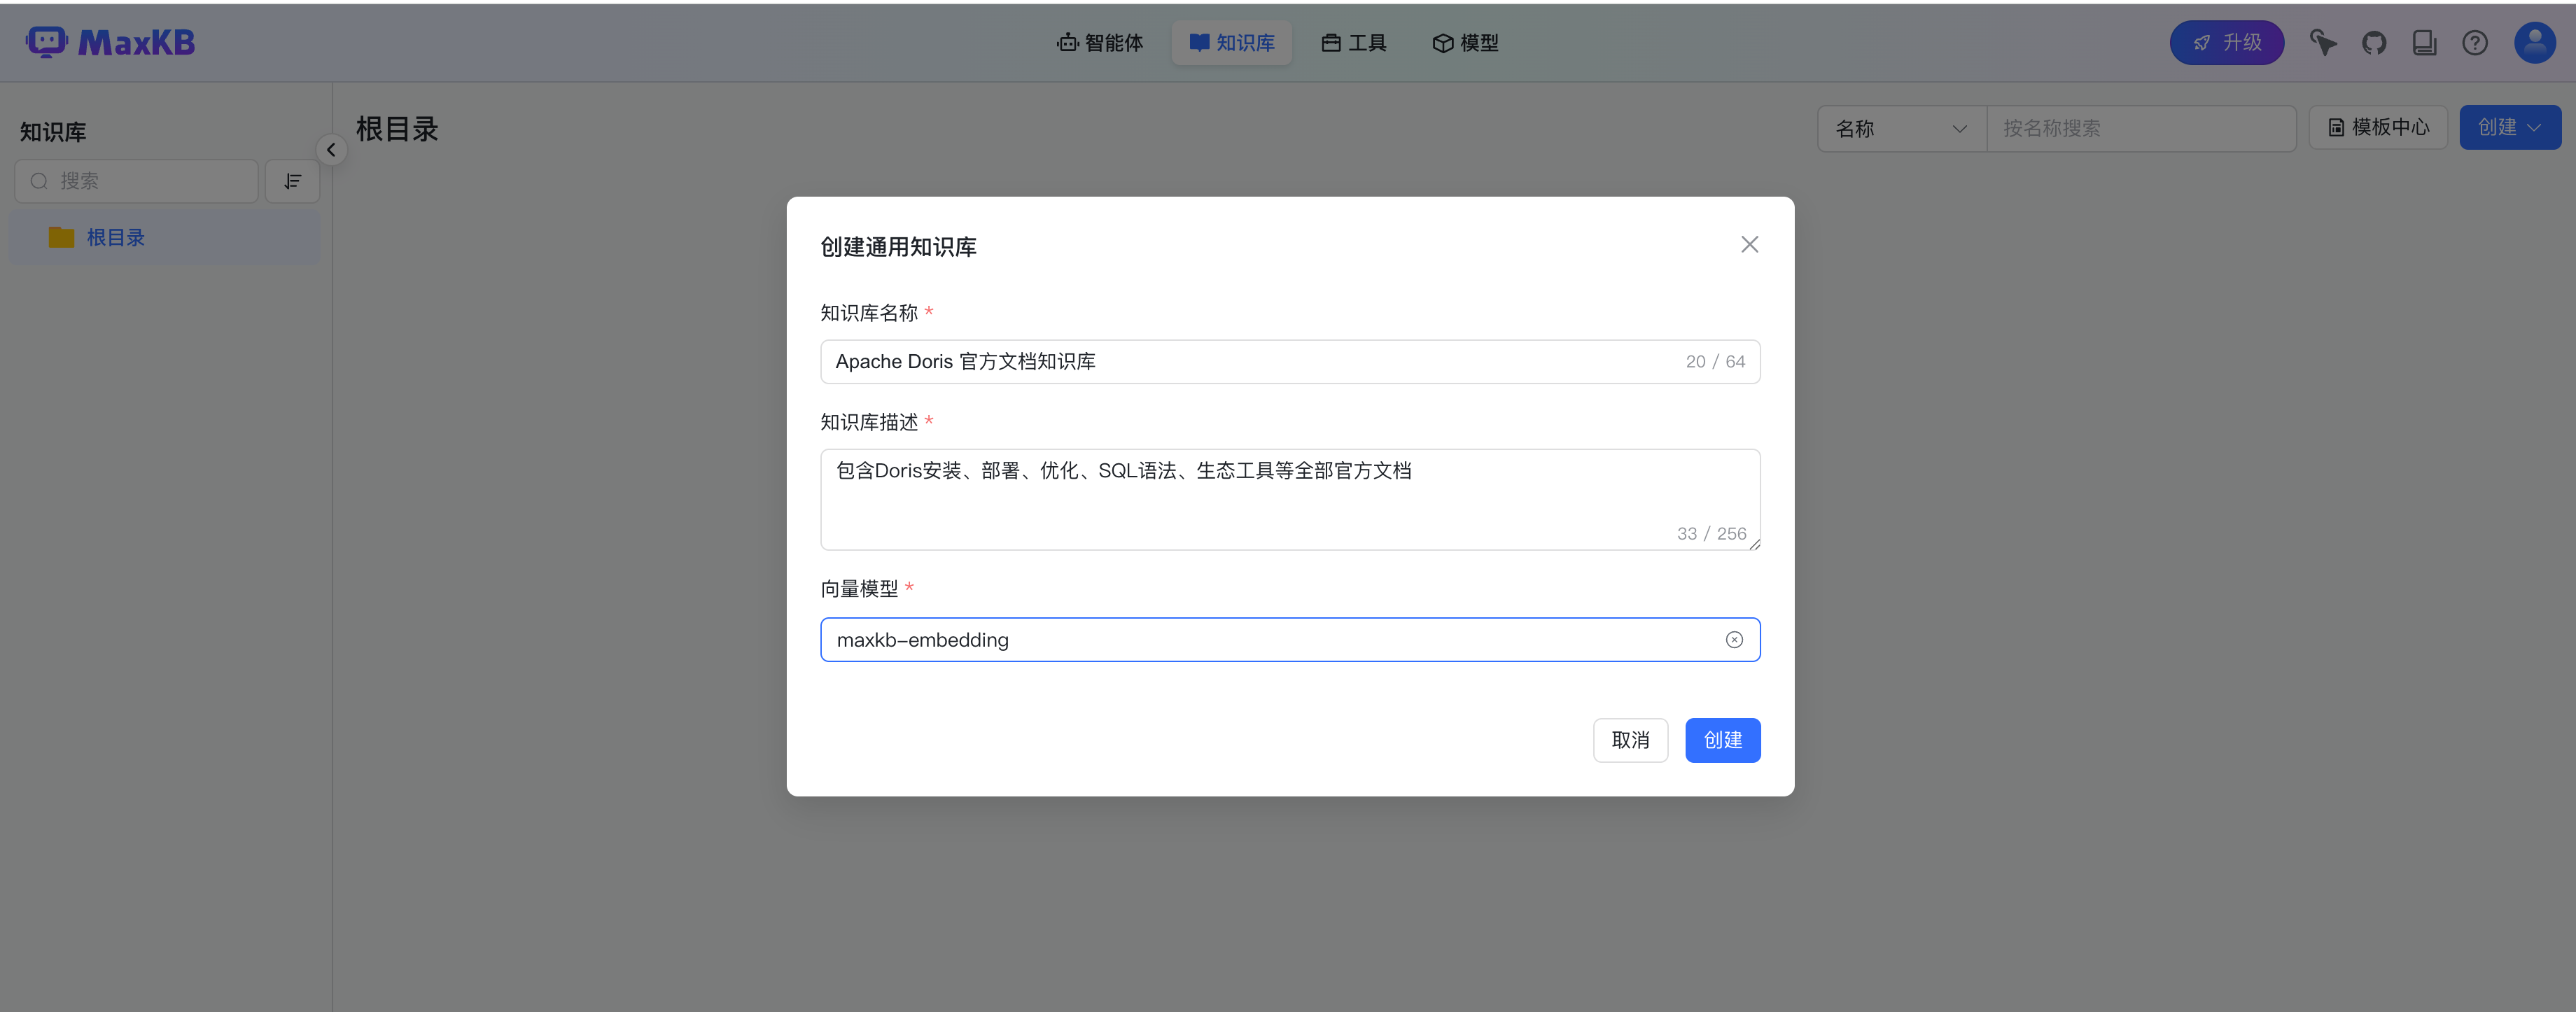The height and width of the screenshot is (1012, 2576).
Task: Click the sort icon beside sidebar search
Action: [292, 181]
